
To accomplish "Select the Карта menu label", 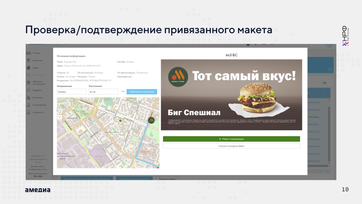I will click(x=36, y=68).
